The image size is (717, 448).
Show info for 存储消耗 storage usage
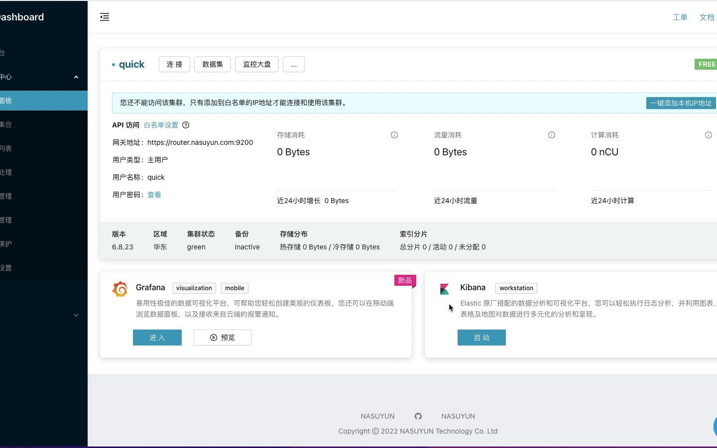[x=394, y=135]
